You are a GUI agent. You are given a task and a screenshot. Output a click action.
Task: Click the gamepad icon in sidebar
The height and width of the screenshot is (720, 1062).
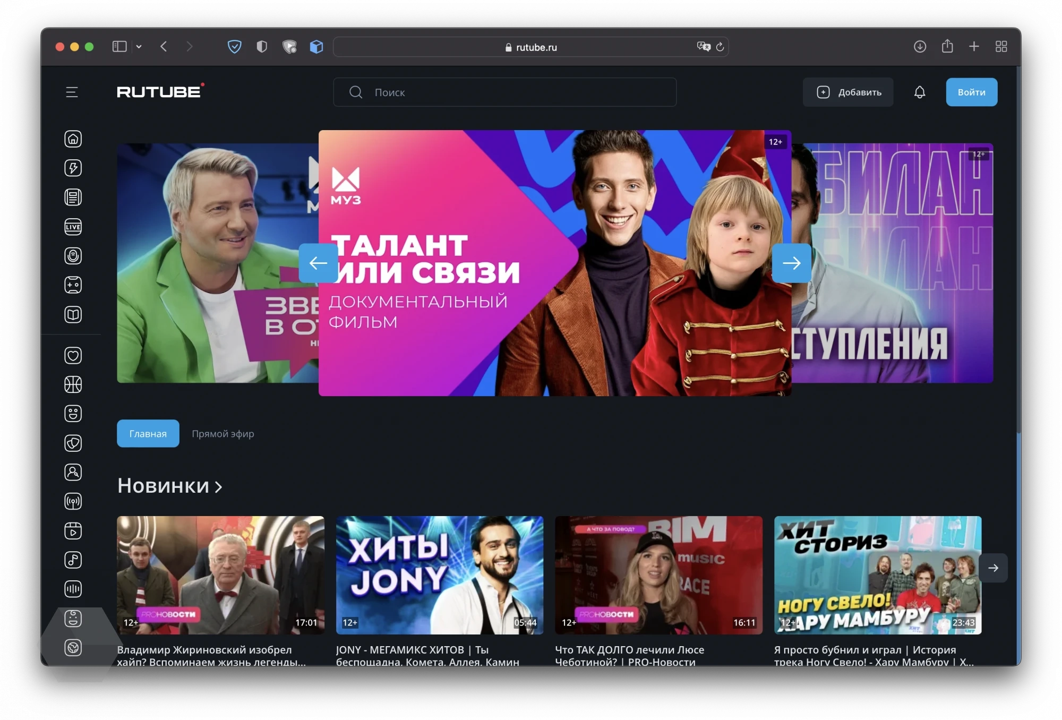(73, 285)
